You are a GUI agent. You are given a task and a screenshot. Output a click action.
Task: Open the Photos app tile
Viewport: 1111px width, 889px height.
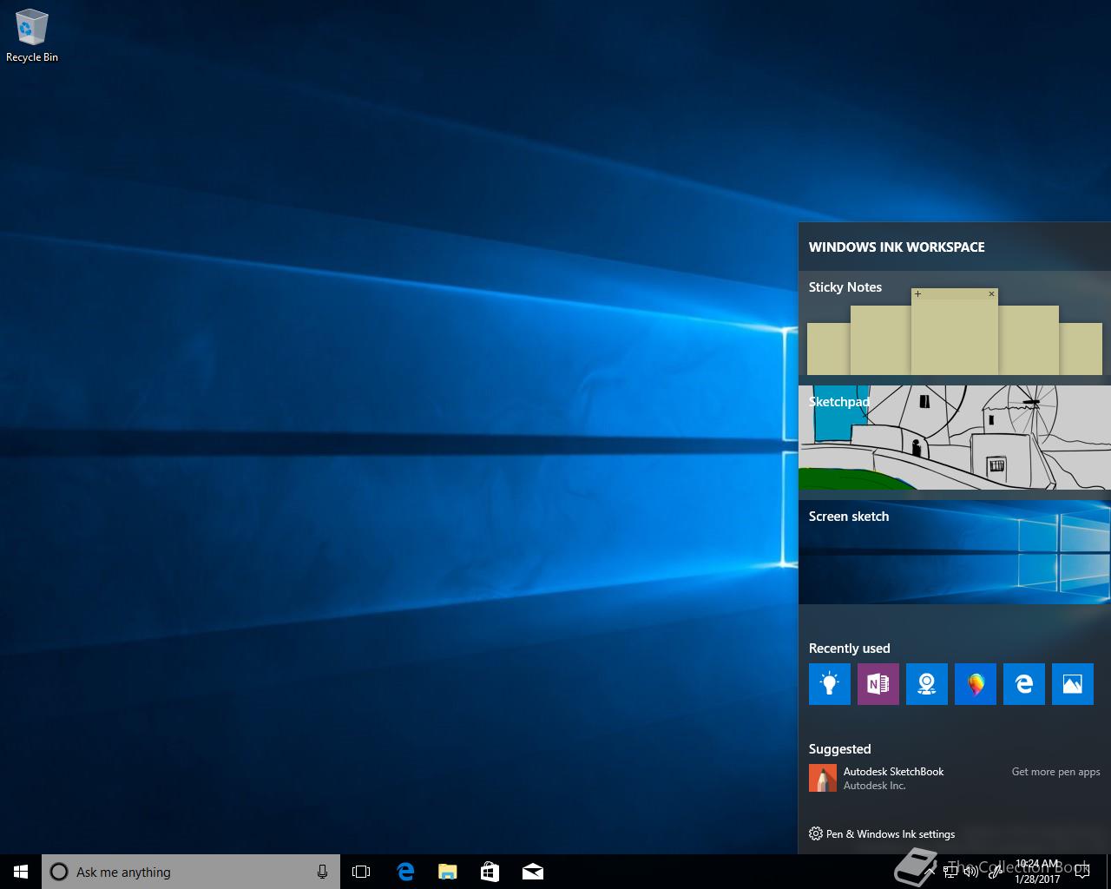(1072, 684)
